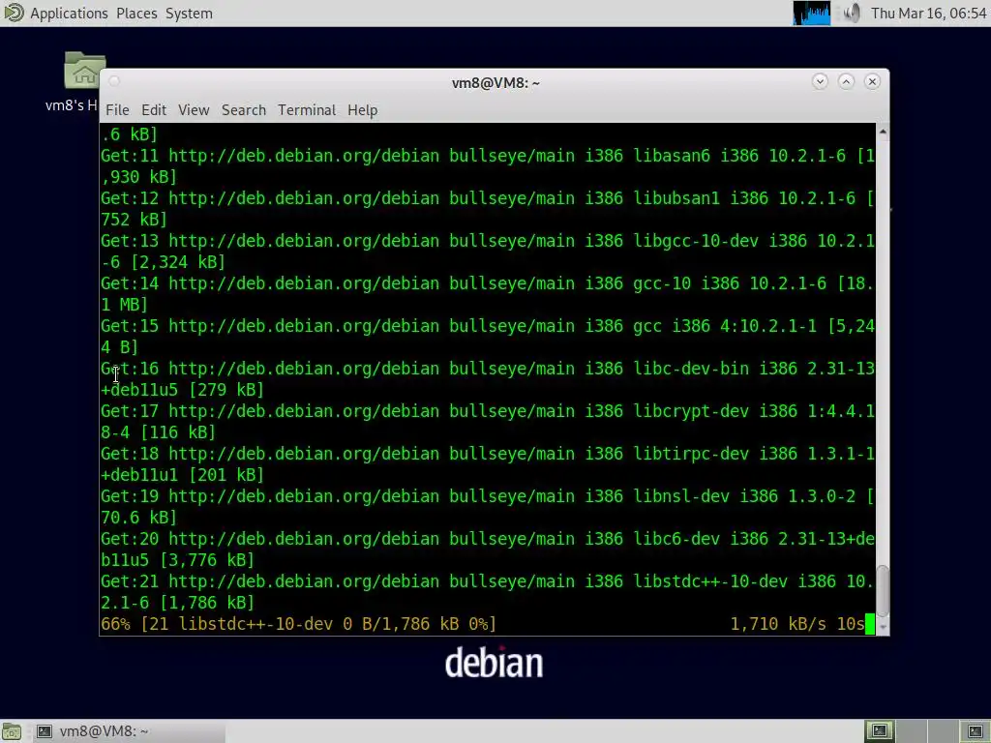Viewport: 991px width, 743px height.
Task: Click the '1,710 kB/s 10s' speed text
Action: 797,624
